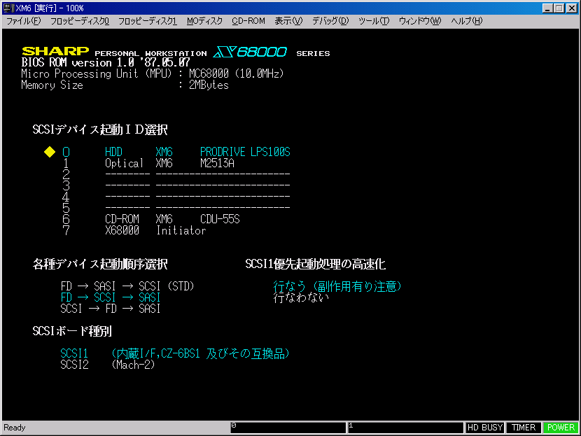
Task: Select SCSI2 (Mach-2) board type
Action: pyautogui.click(x=108, y=365)
